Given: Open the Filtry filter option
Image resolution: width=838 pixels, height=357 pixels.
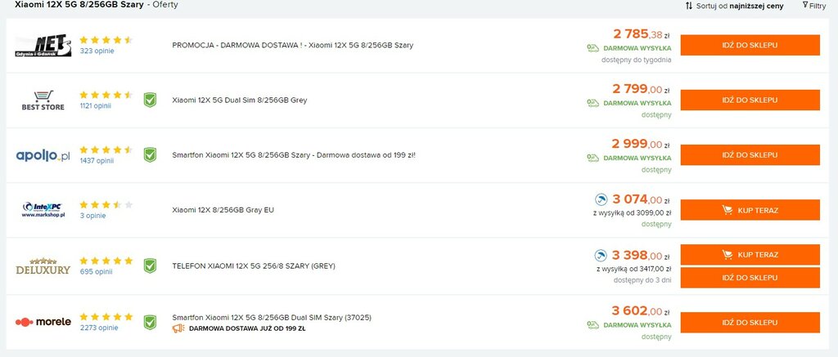Looking at the screenshot, I should click(x=814, y=6).
